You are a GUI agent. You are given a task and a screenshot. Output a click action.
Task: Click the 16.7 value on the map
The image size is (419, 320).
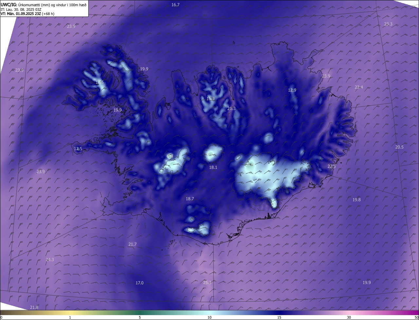pos(176,5)
